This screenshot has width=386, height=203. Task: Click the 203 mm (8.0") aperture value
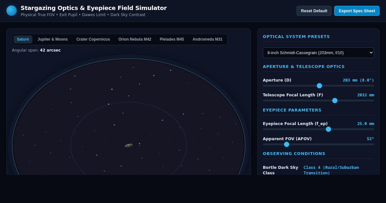pos(358,80)
